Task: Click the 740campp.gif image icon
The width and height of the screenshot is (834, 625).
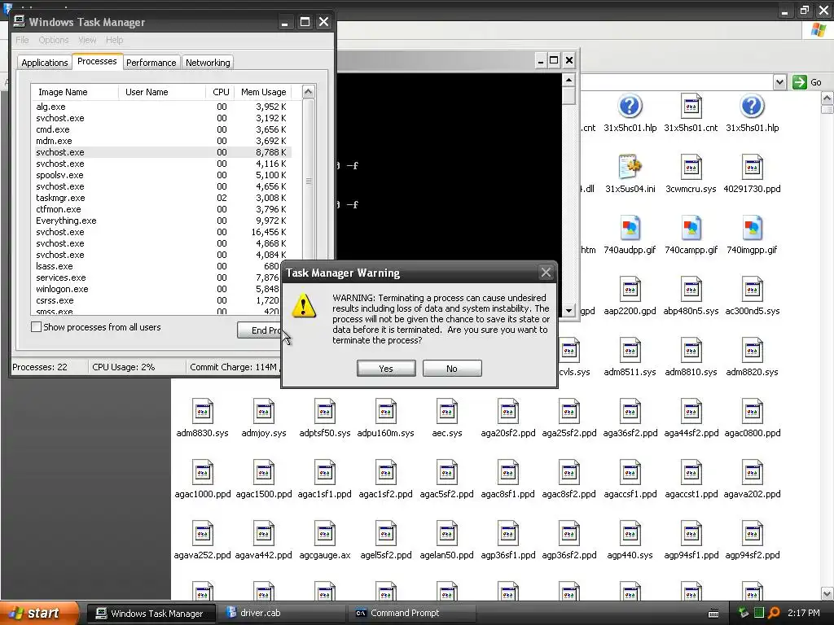Action: pyautogui.click(x=691, y=228)
